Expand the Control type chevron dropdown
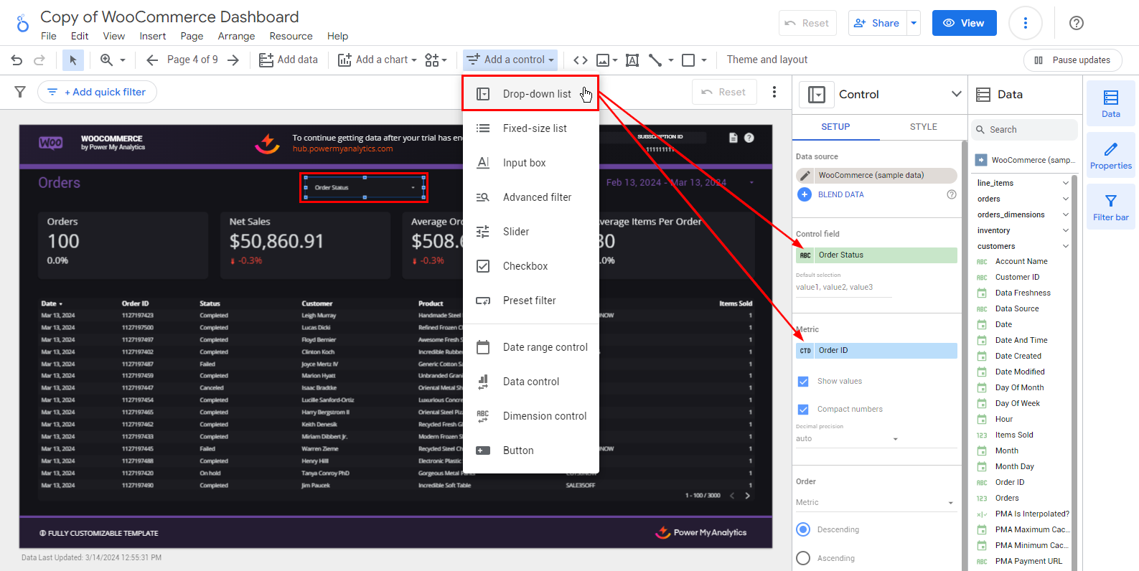 (x=956, y=94)
